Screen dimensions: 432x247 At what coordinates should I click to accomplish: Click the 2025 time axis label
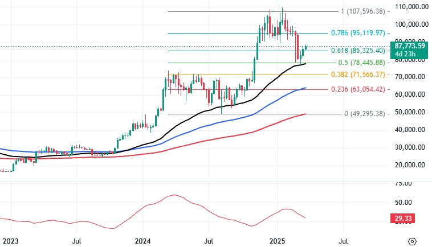[277, 241]
